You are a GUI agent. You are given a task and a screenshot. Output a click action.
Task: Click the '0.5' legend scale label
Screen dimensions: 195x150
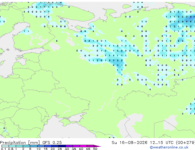(x=10, y=149)
